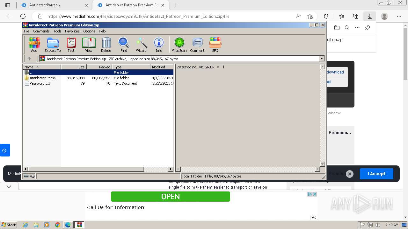The height and width of the screenshot is (229, 408).
Task: Open the Options menu
Action: click(x=89, y=31)
